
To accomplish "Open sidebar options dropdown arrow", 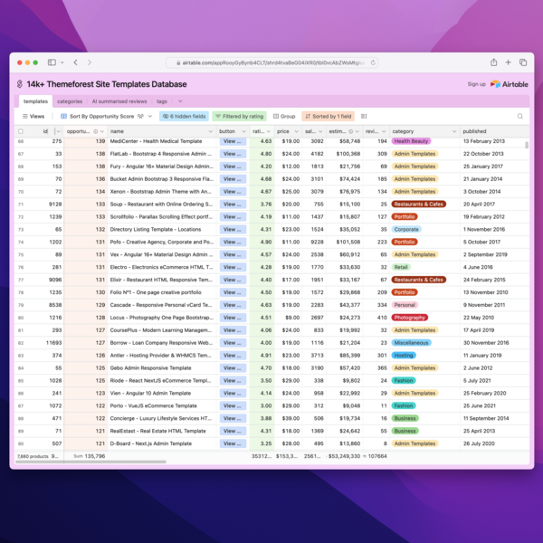I will [x=62, y=62].
